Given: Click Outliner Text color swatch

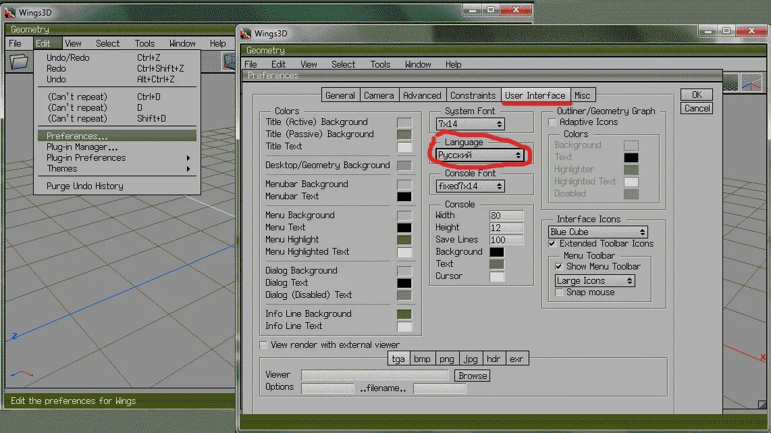Looking at the screenshot, I should tap(631, 157).
